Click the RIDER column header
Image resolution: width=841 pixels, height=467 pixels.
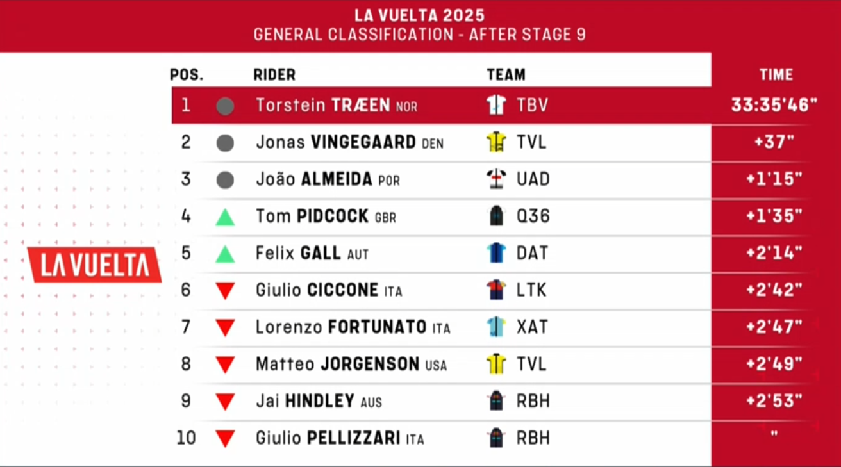click(x=274, y=75)
